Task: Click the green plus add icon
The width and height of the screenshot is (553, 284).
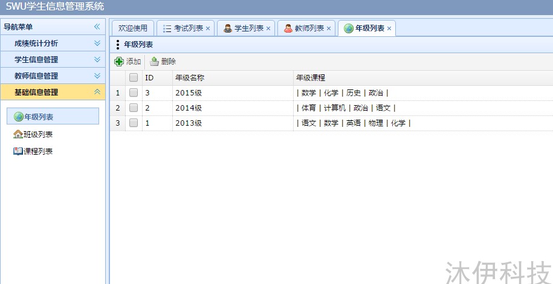Action: [x=119, y=62]
